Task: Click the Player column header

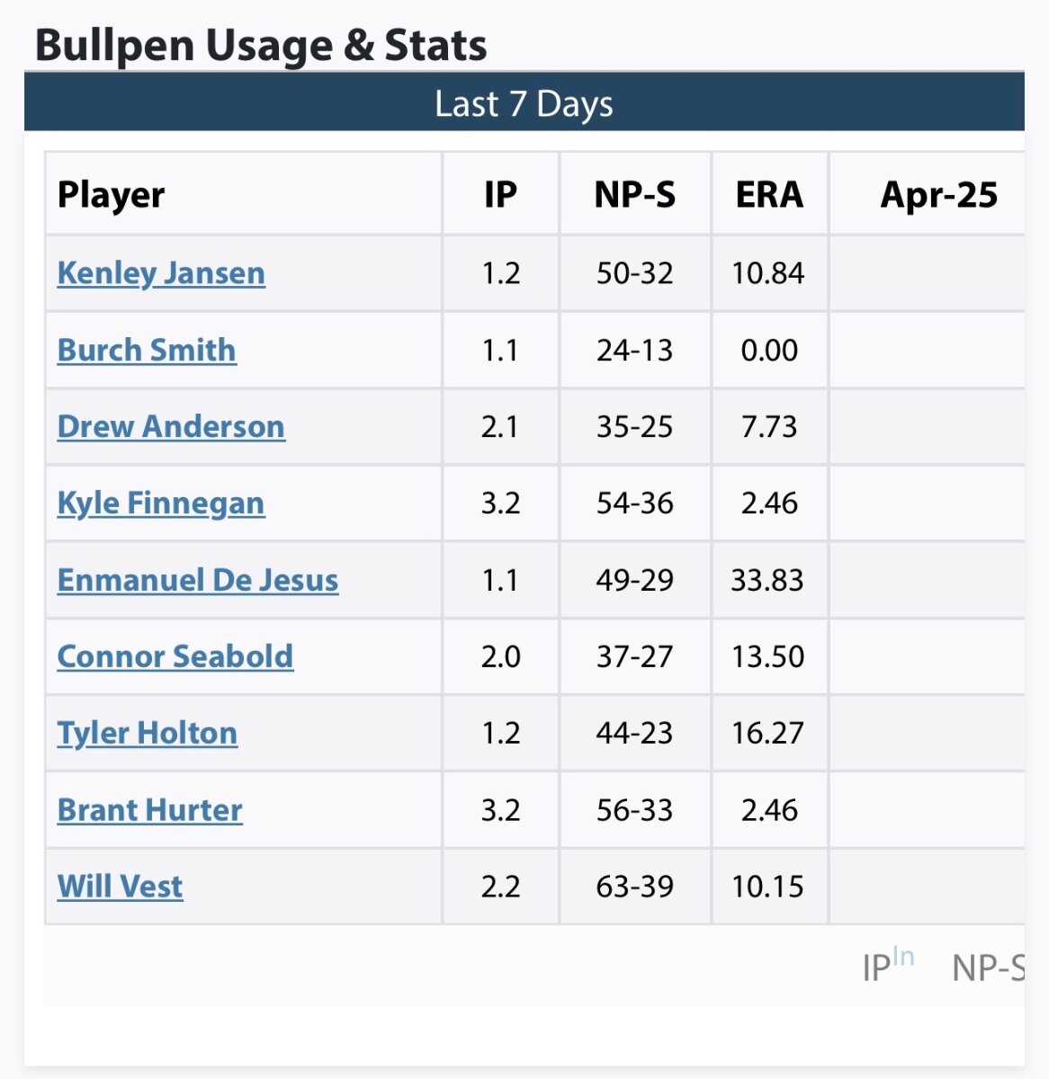Action: point(112,195)
